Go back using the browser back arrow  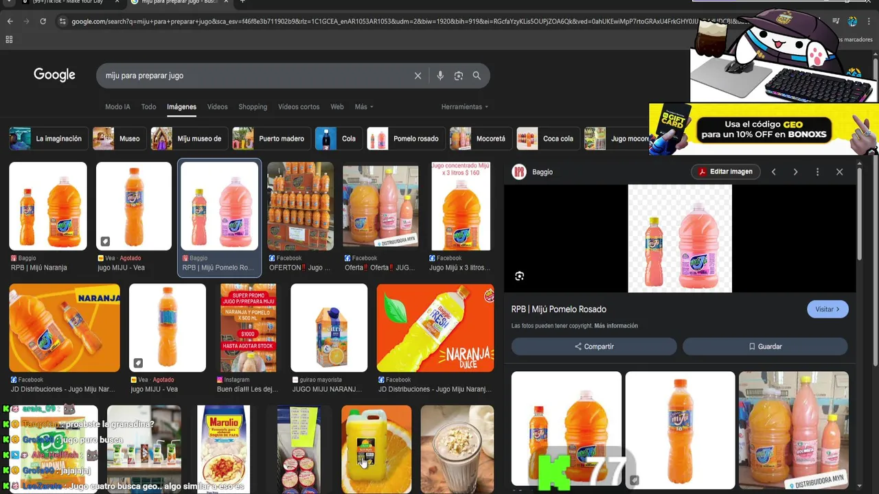(10, 21)
